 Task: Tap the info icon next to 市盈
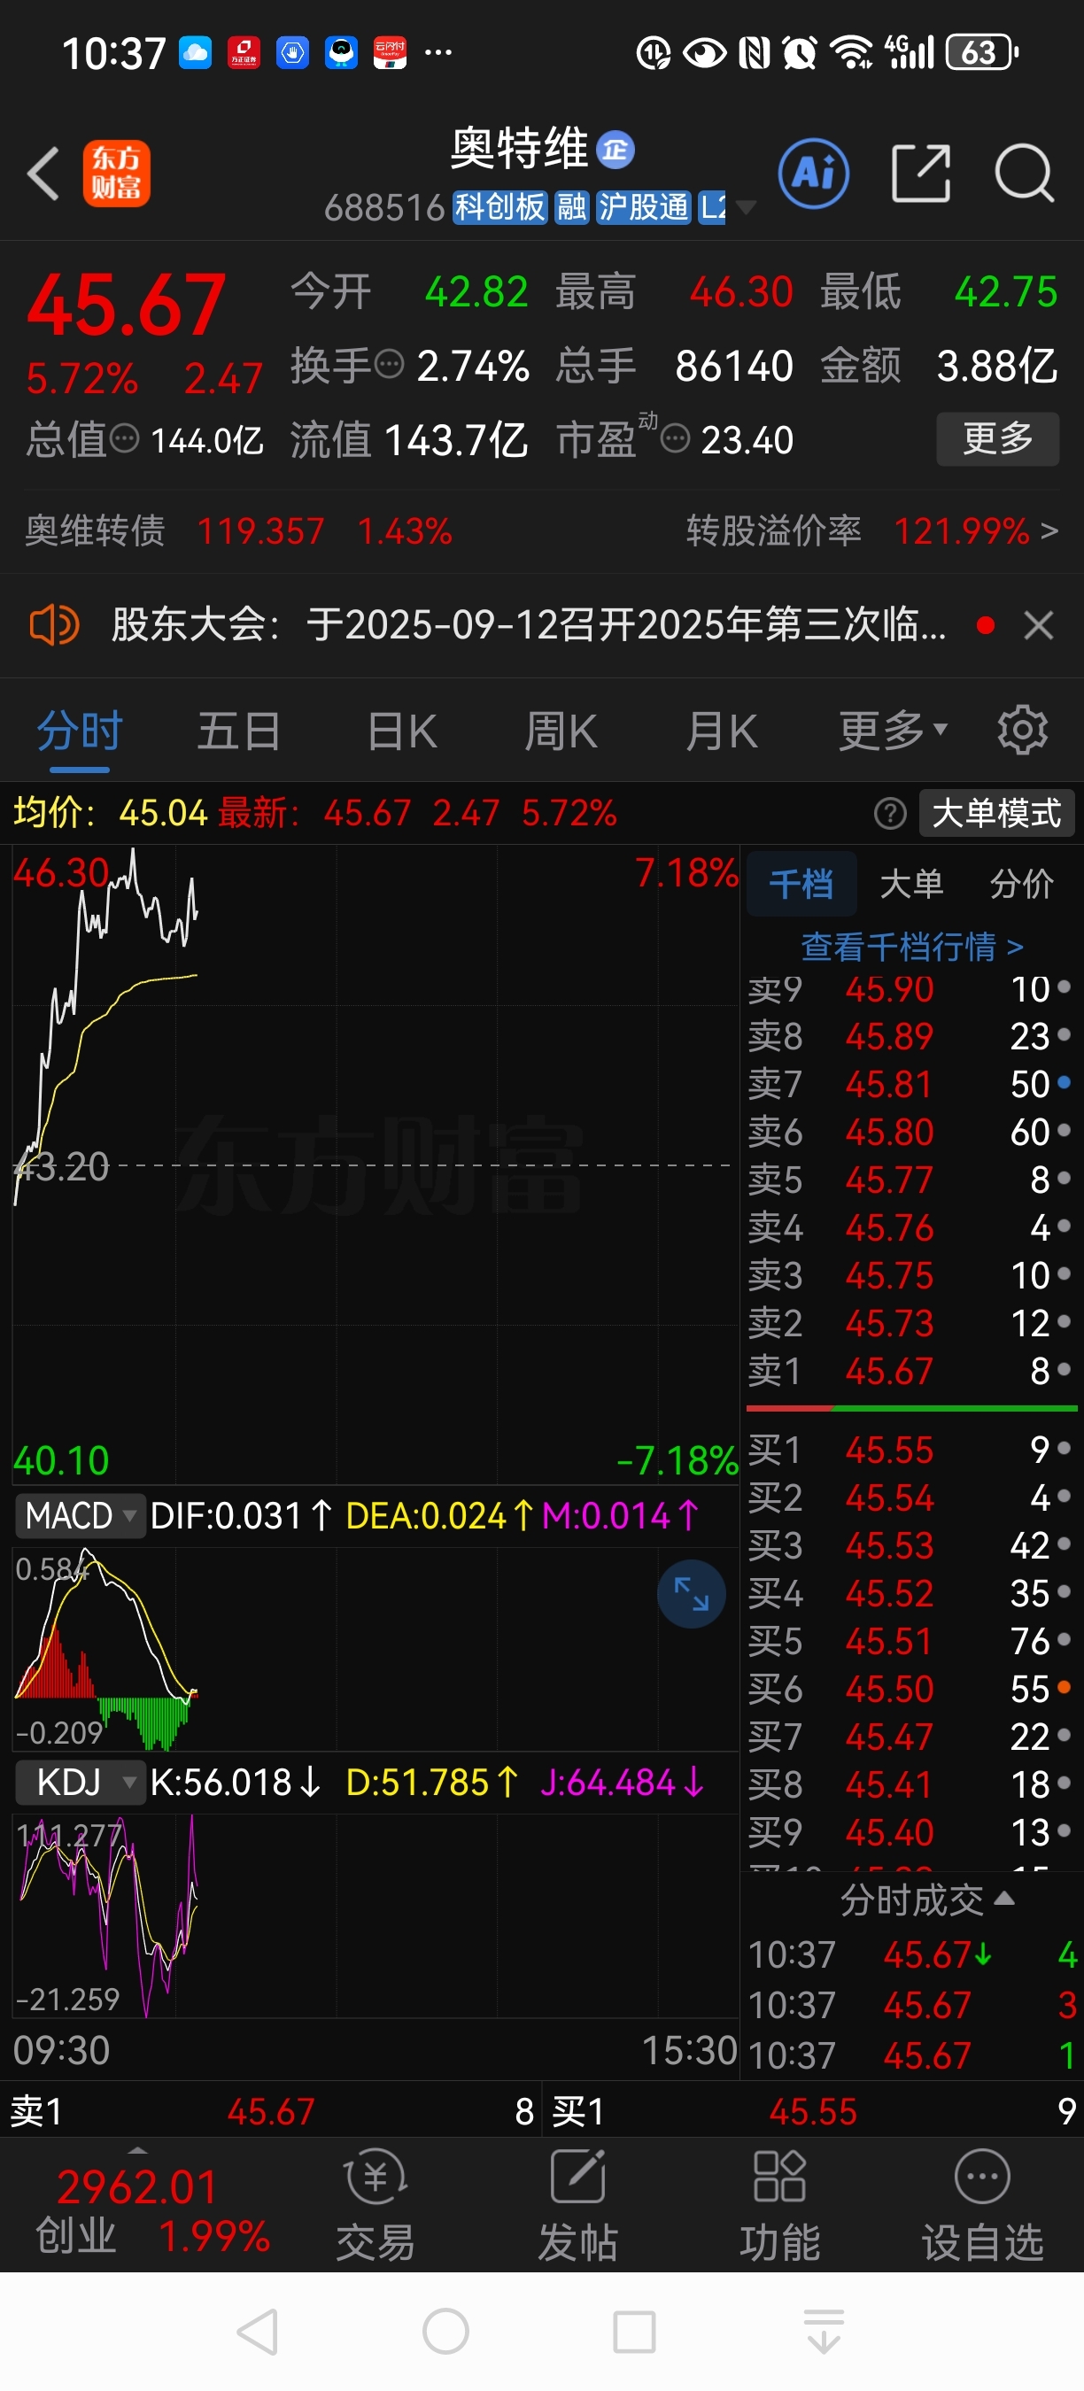675,438
